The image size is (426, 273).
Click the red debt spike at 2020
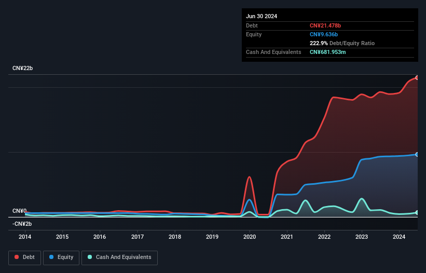(x=250, y=177)
